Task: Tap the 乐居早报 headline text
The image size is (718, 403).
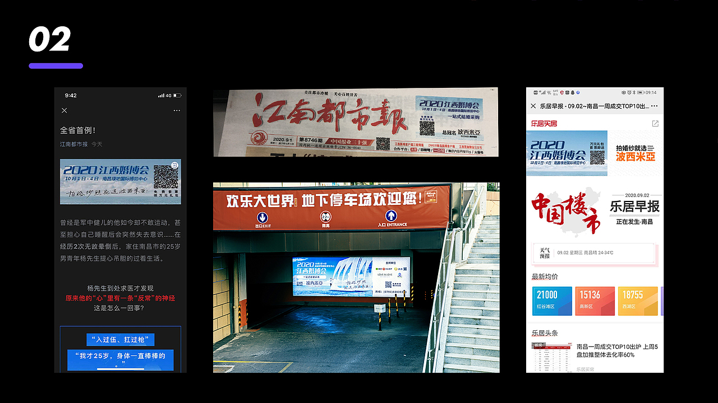Action: [x=634, y=206]
